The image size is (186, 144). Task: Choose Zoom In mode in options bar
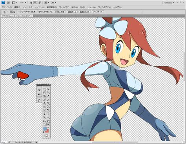pyautogui.click(x=11, y=12)
